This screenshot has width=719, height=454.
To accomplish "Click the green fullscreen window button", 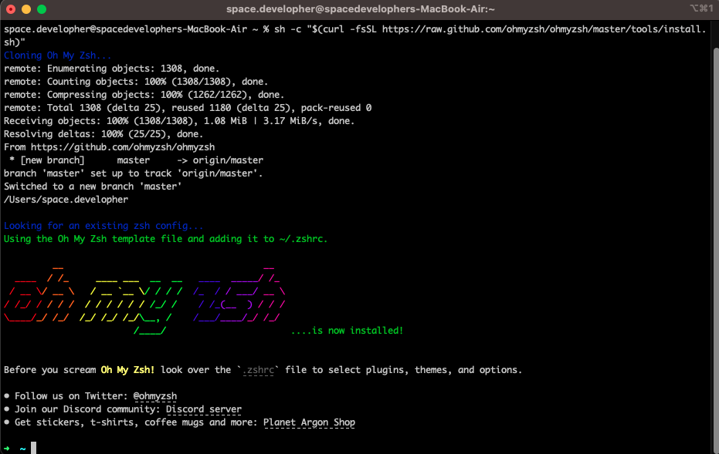I will coord(41,9).
